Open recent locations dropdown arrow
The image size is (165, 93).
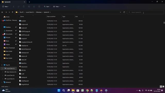coord(9,12)
